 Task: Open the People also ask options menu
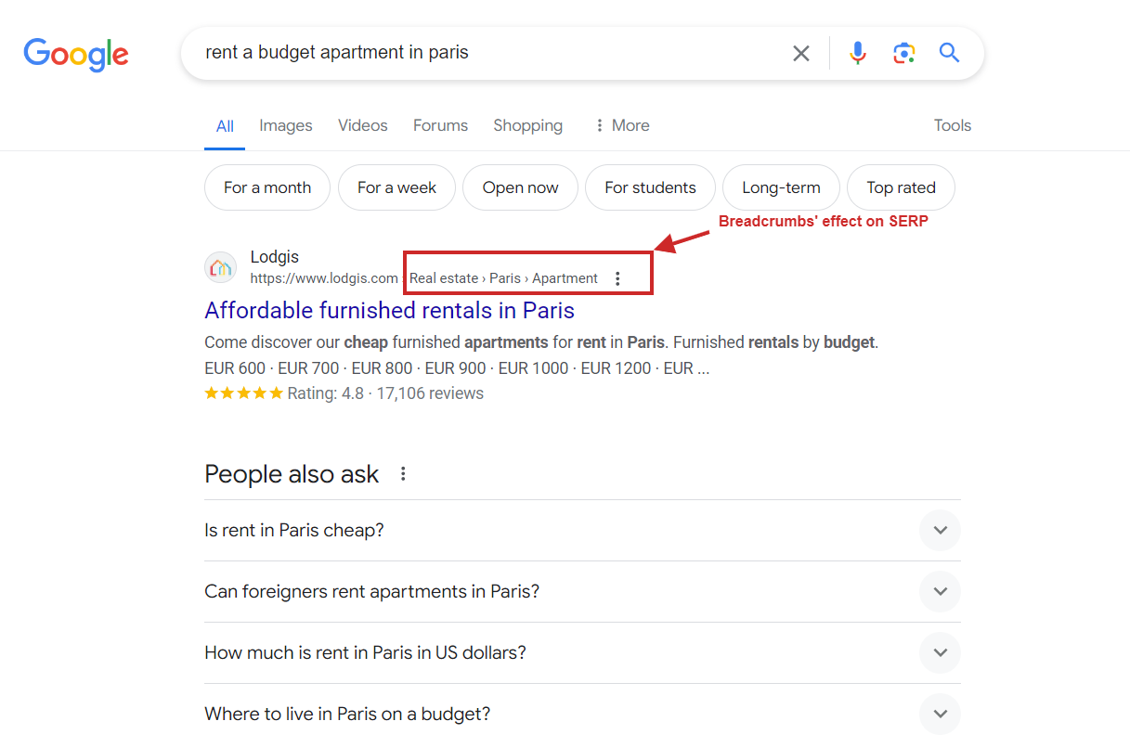point(403,472)
